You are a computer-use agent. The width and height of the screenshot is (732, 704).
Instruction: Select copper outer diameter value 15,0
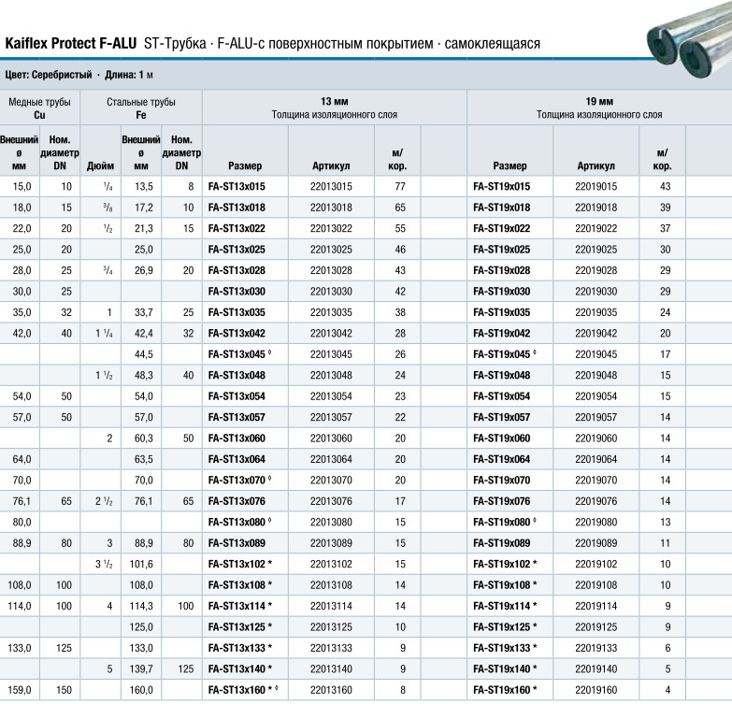22,187
